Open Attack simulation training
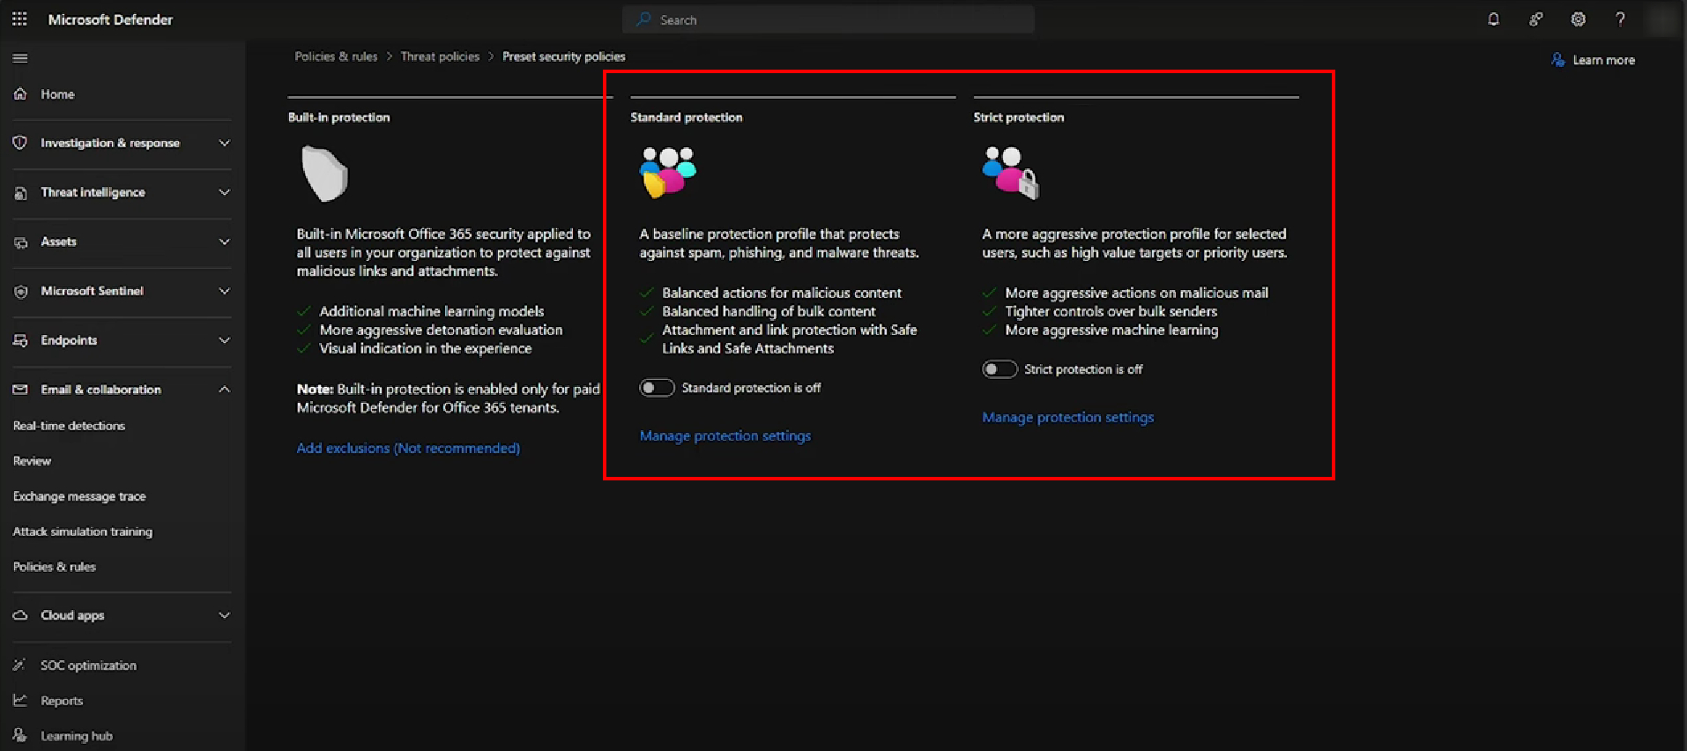The width and height of the screenshot is (1687, 751). pyautogui.click(x=83, y=532)
